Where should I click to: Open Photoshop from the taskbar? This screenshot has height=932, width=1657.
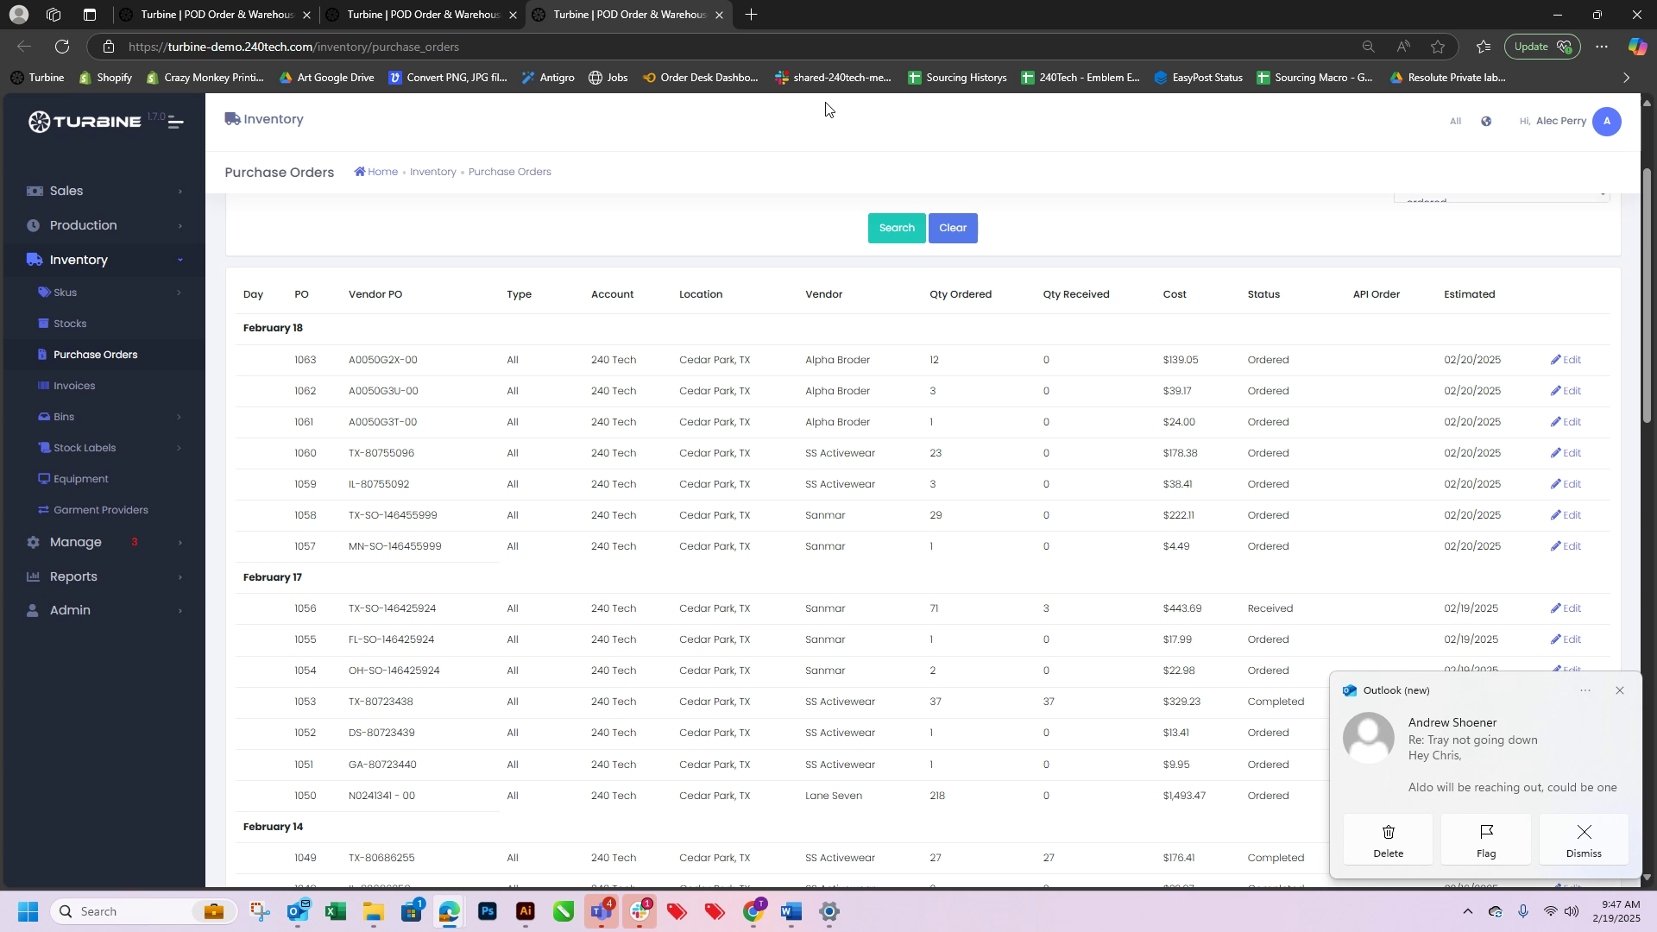click(x=488, y=912)
